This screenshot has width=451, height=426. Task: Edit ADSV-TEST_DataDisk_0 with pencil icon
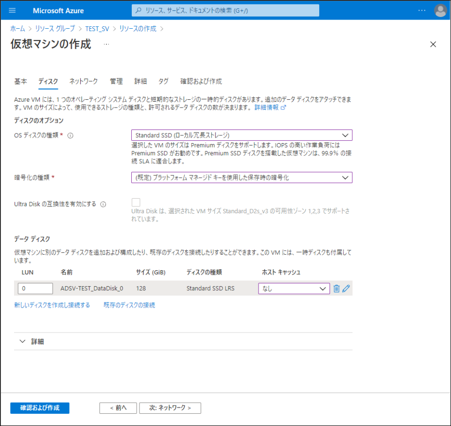coord(347,289)
